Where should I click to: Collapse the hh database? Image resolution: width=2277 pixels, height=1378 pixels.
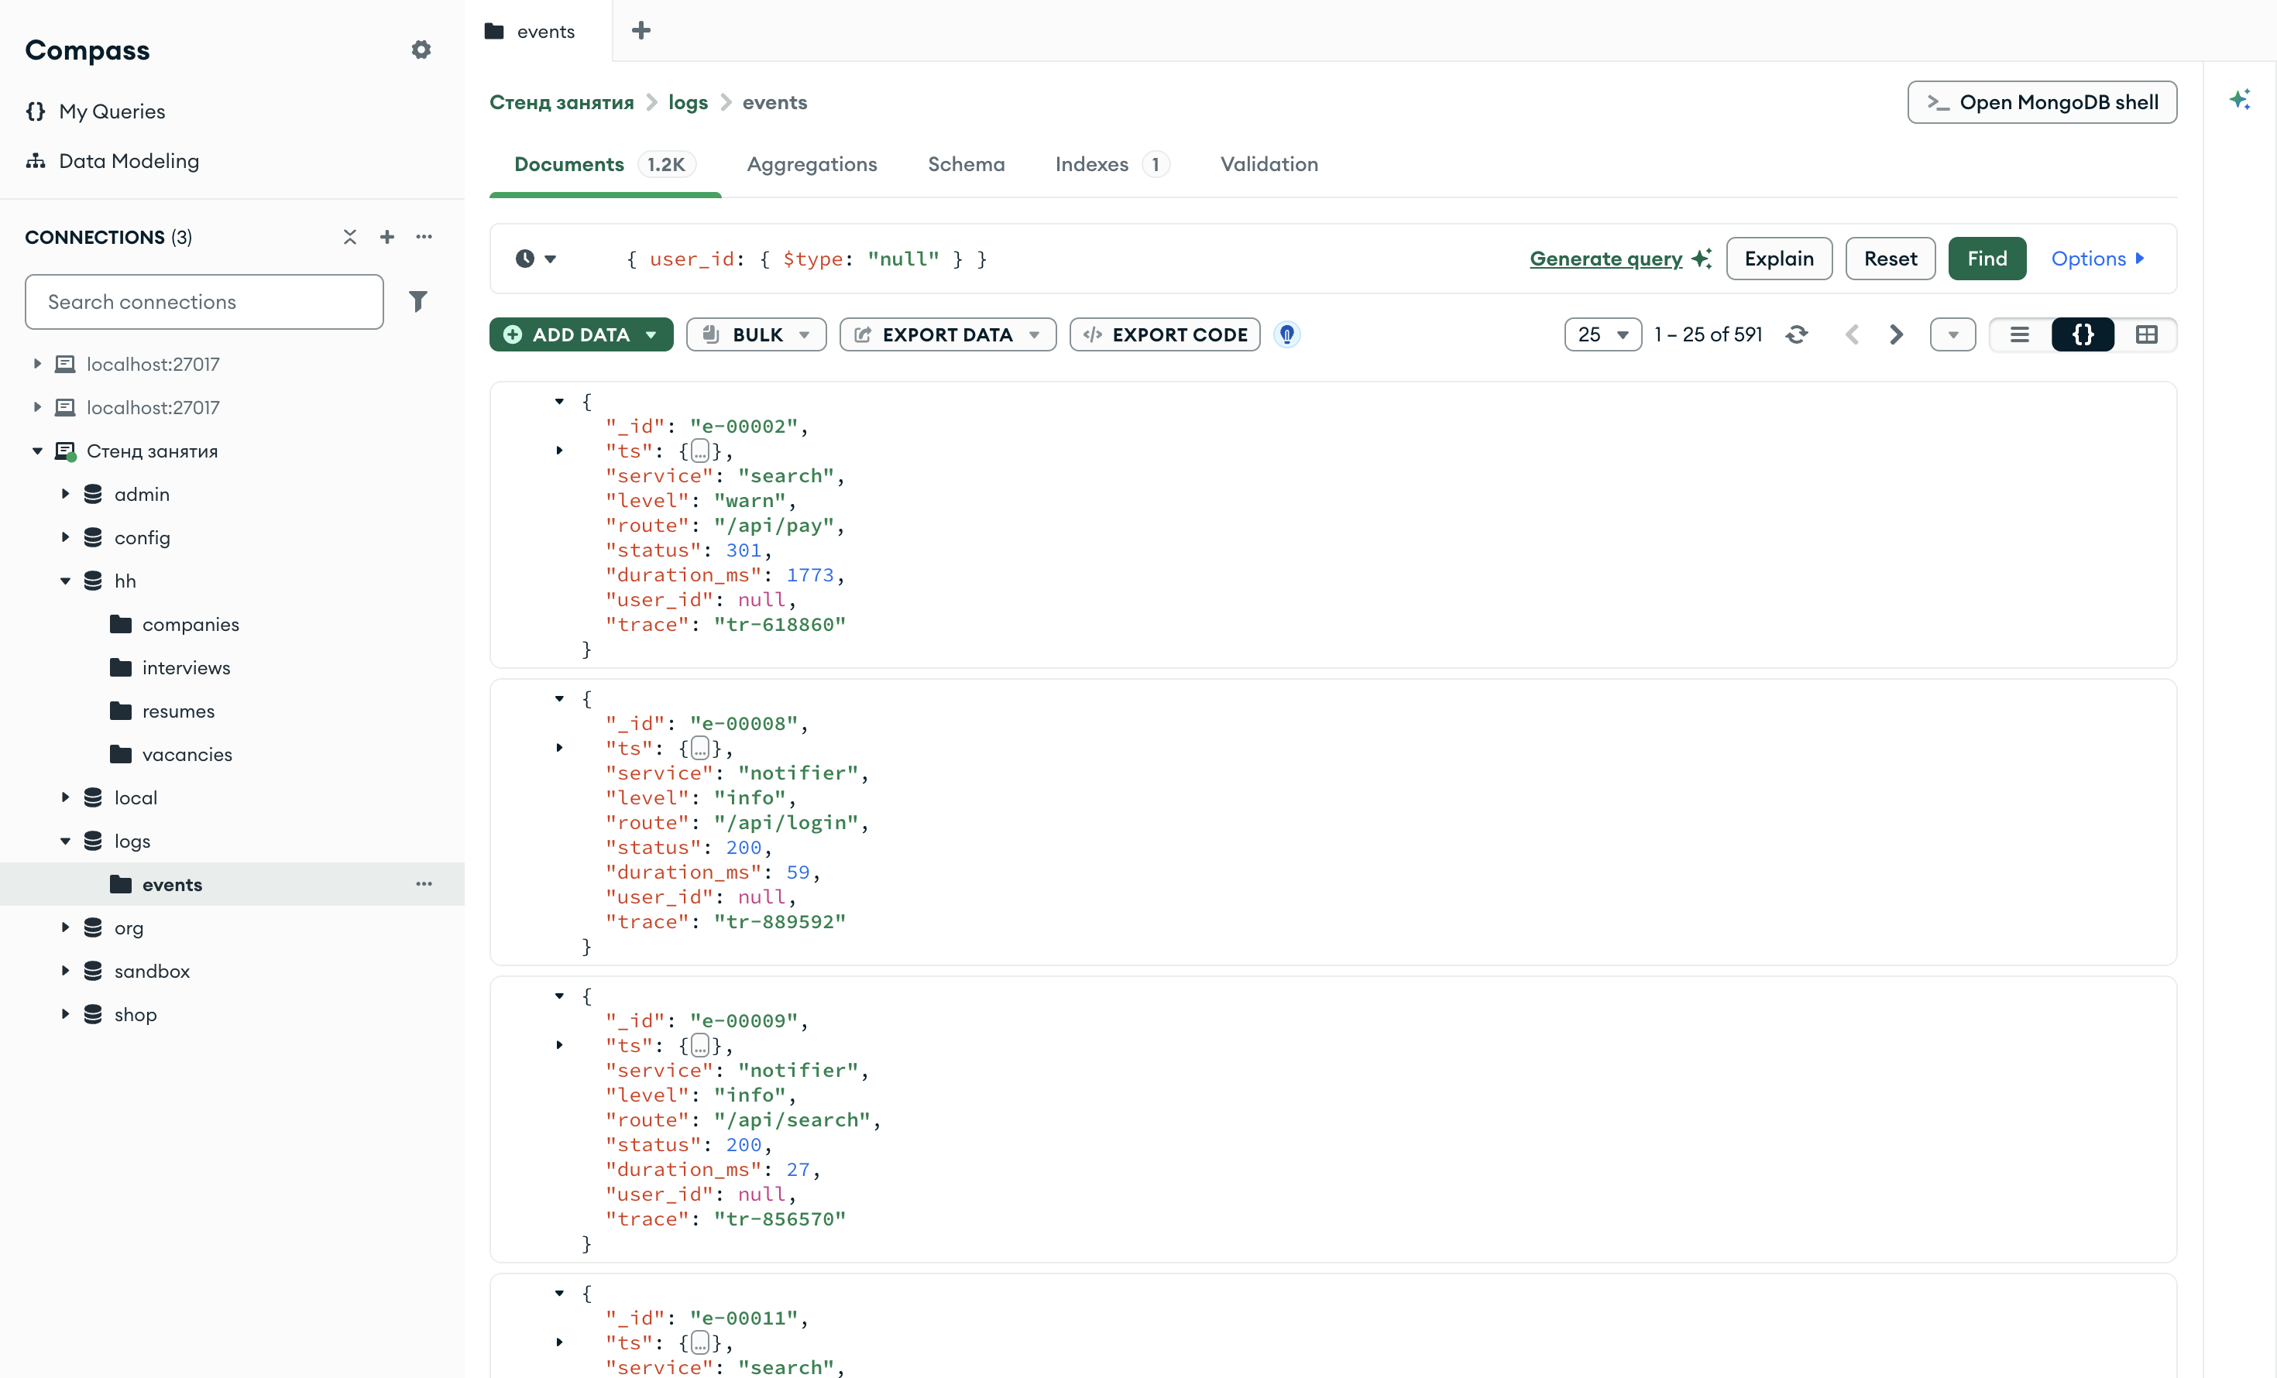click(66, 581)
